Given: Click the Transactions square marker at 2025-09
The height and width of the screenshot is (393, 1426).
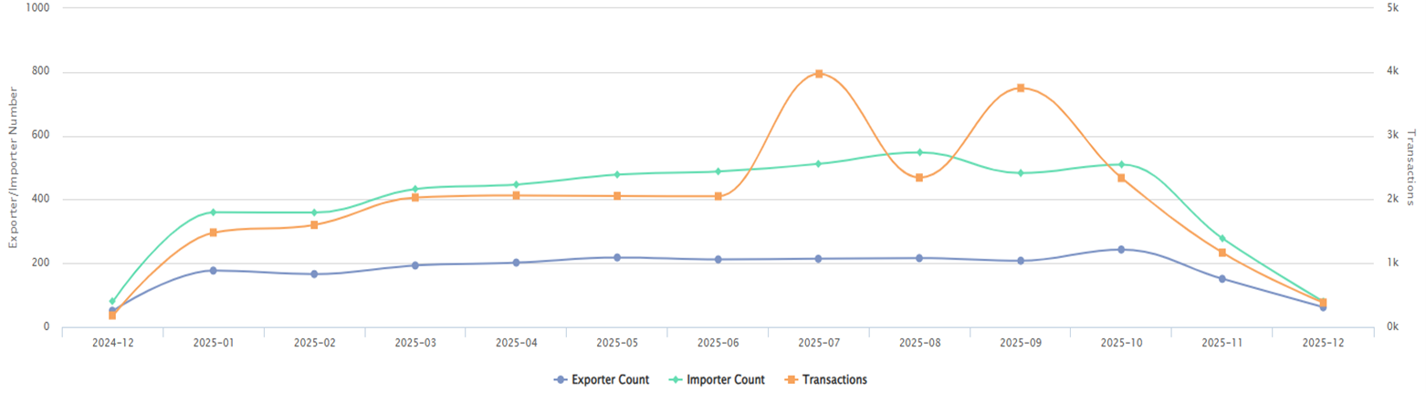Looking at the screenshot, I should point(1021,88).
